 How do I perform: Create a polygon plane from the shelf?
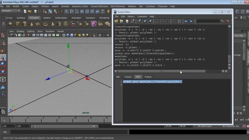38,24
